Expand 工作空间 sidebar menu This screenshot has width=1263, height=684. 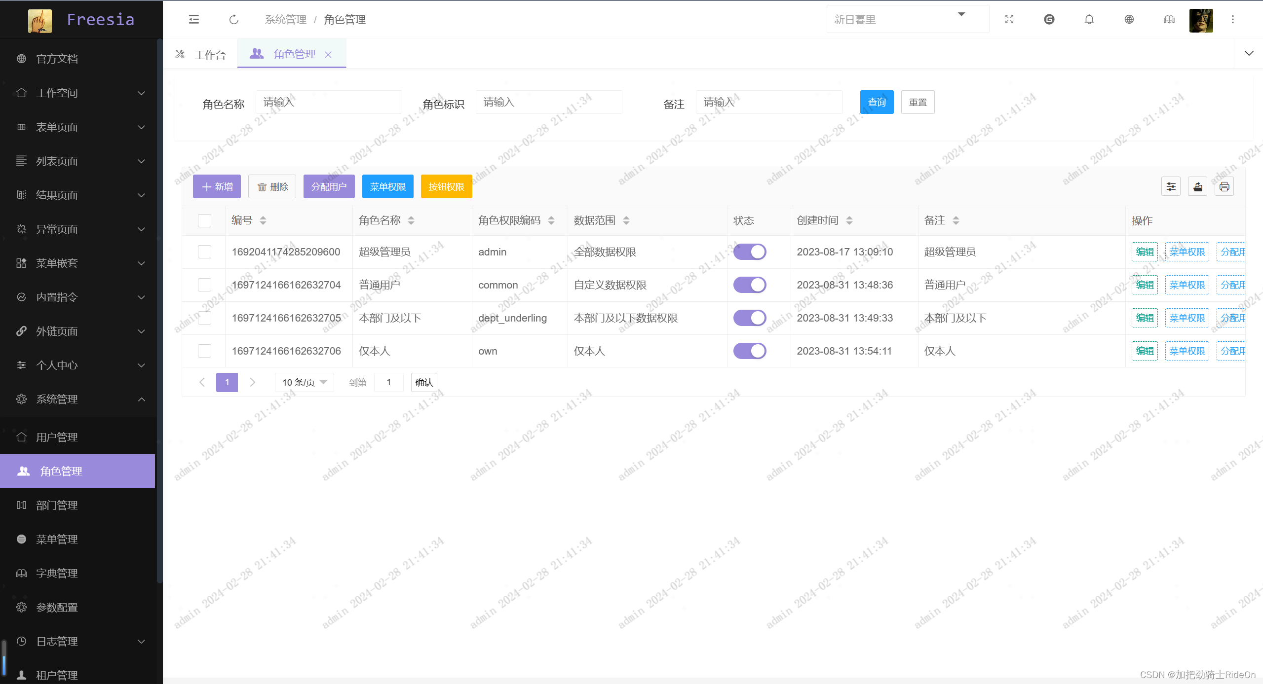78,93
